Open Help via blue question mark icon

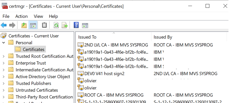coord(76,25)
